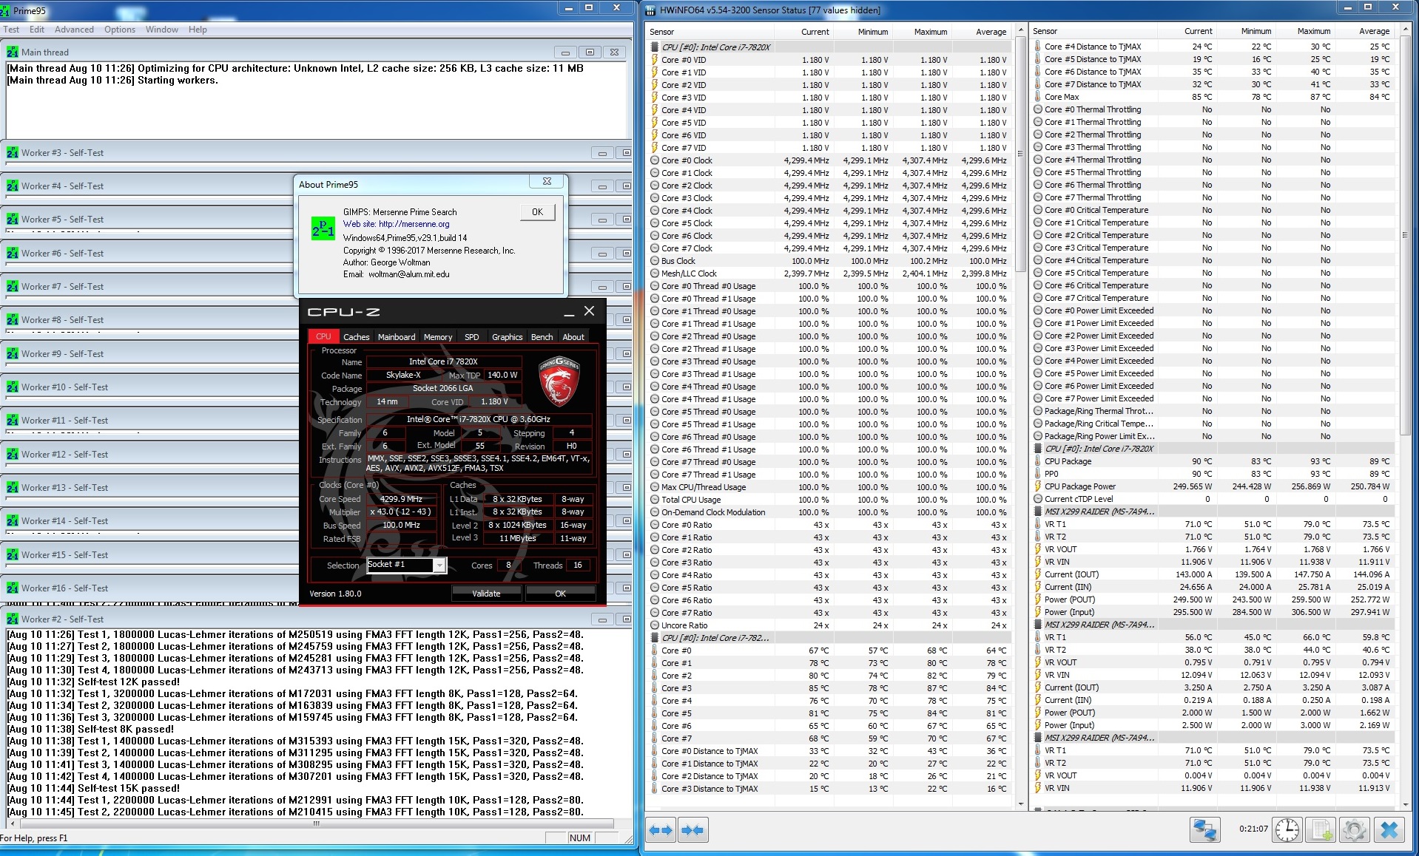Click thermometer icon beside PP0 row
The image size is (1419, 856).
pos(1037,474)
